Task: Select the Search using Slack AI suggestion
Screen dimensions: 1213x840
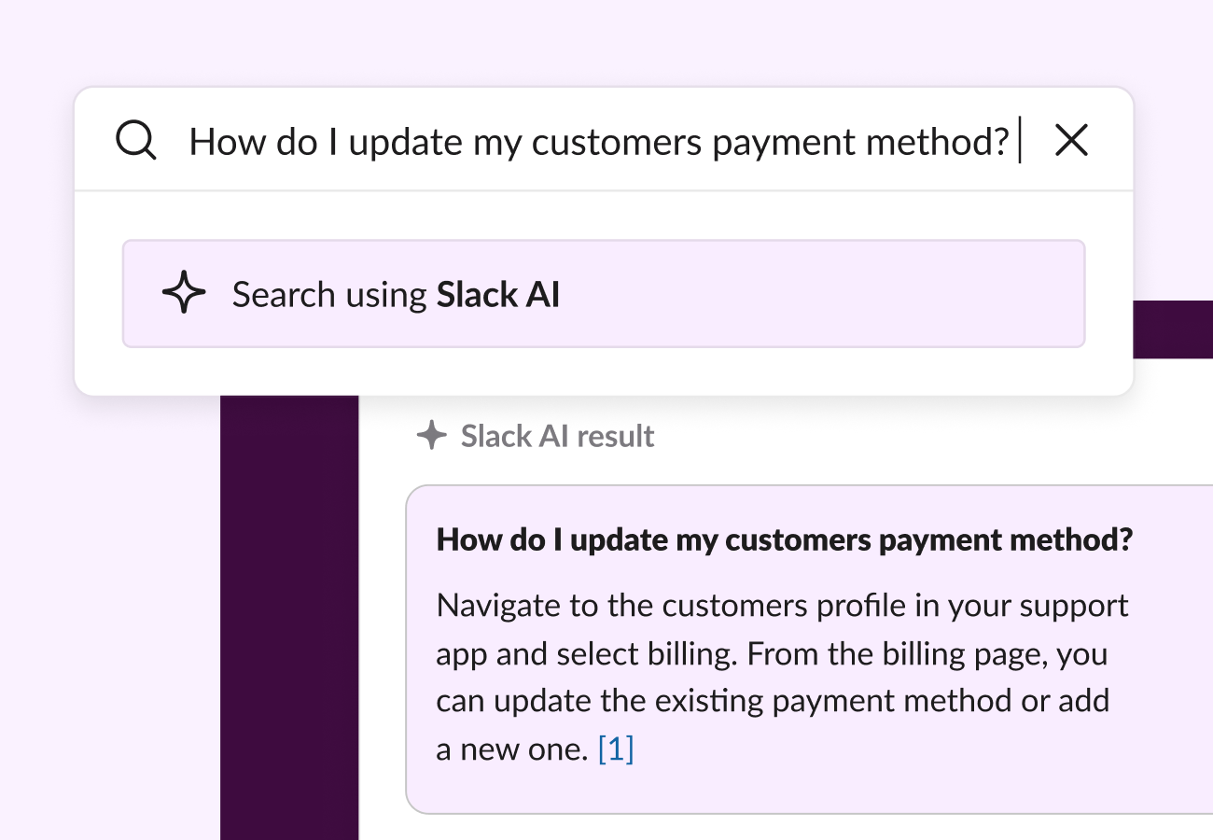Action: (x=604, y=294)
